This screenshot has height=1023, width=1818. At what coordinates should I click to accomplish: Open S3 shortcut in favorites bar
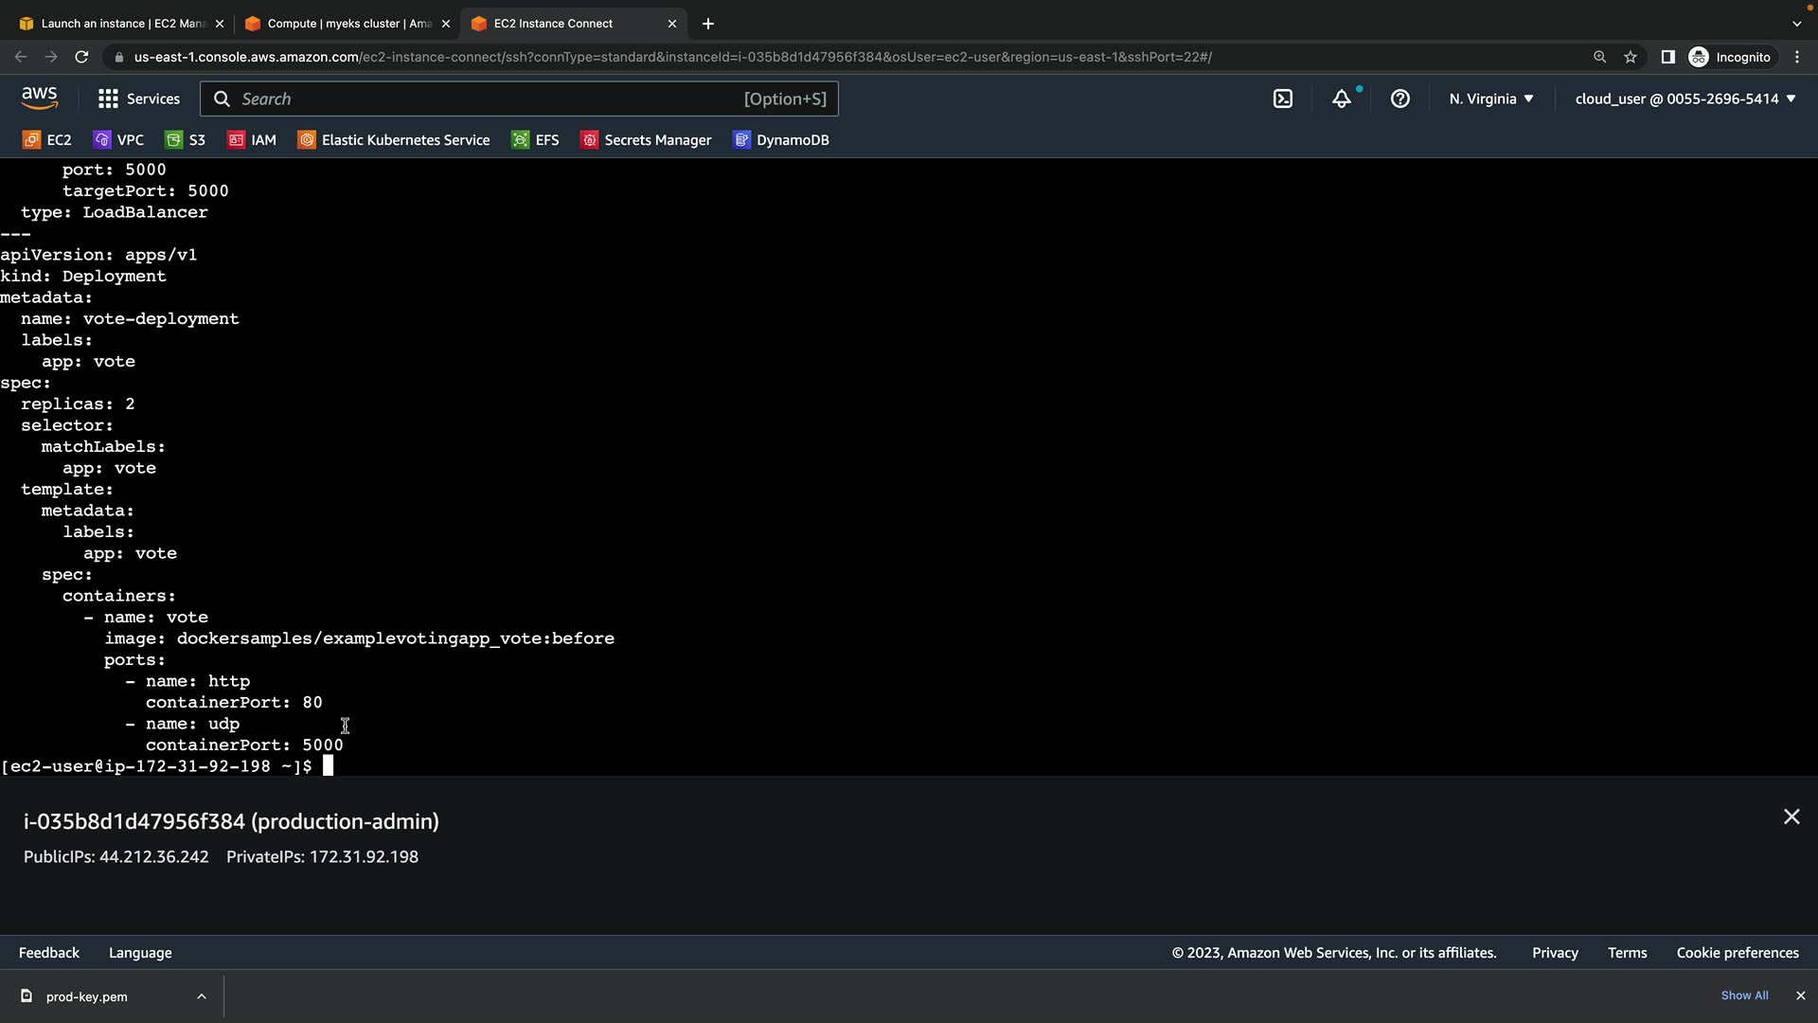tap(186, 140)
